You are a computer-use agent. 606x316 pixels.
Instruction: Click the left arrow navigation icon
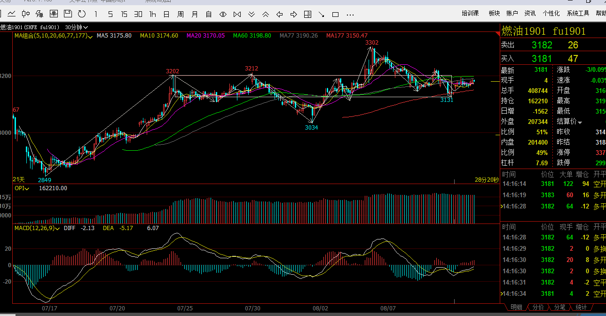click(280, 14)
